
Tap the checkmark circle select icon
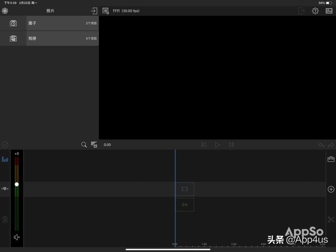5,145
